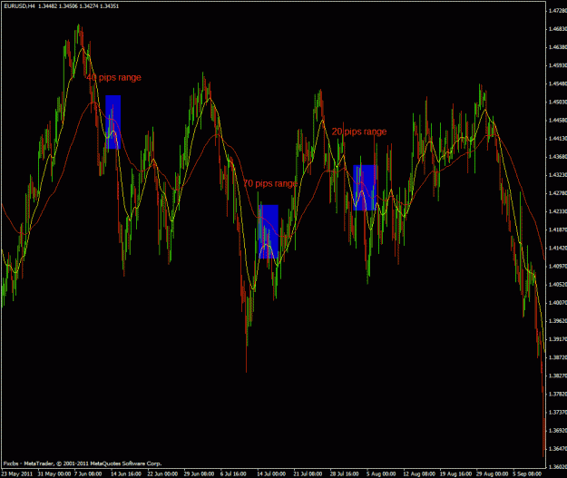
Task: Click the '5 Aug 00:00' date label
Action: 381,473
